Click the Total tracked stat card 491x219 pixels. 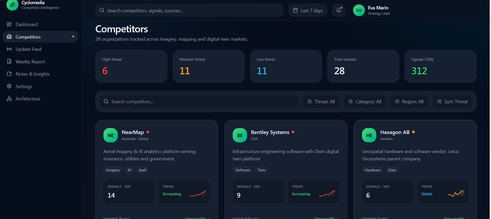click(363, 66)
